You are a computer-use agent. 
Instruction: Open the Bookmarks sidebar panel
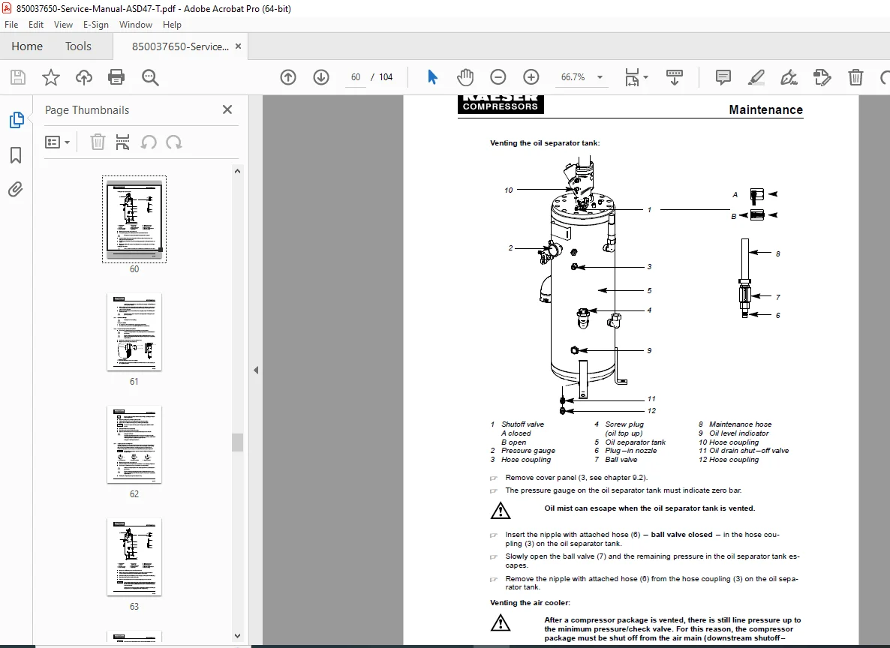(x=16, y=155)
